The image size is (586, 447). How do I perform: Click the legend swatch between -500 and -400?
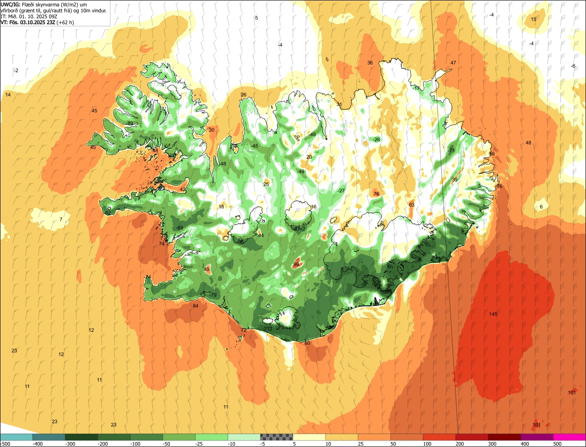(x=16, y=437)
